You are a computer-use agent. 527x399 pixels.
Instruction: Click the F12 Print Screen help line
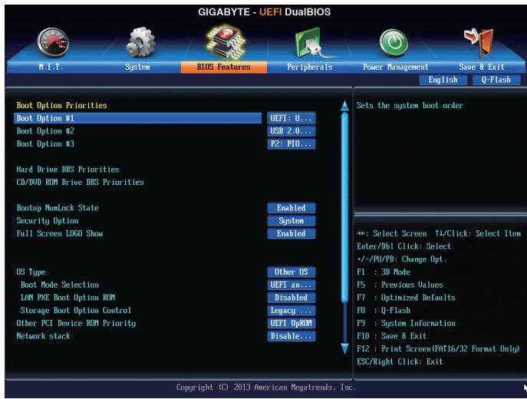pyautogui.click(x=438, y=348)
